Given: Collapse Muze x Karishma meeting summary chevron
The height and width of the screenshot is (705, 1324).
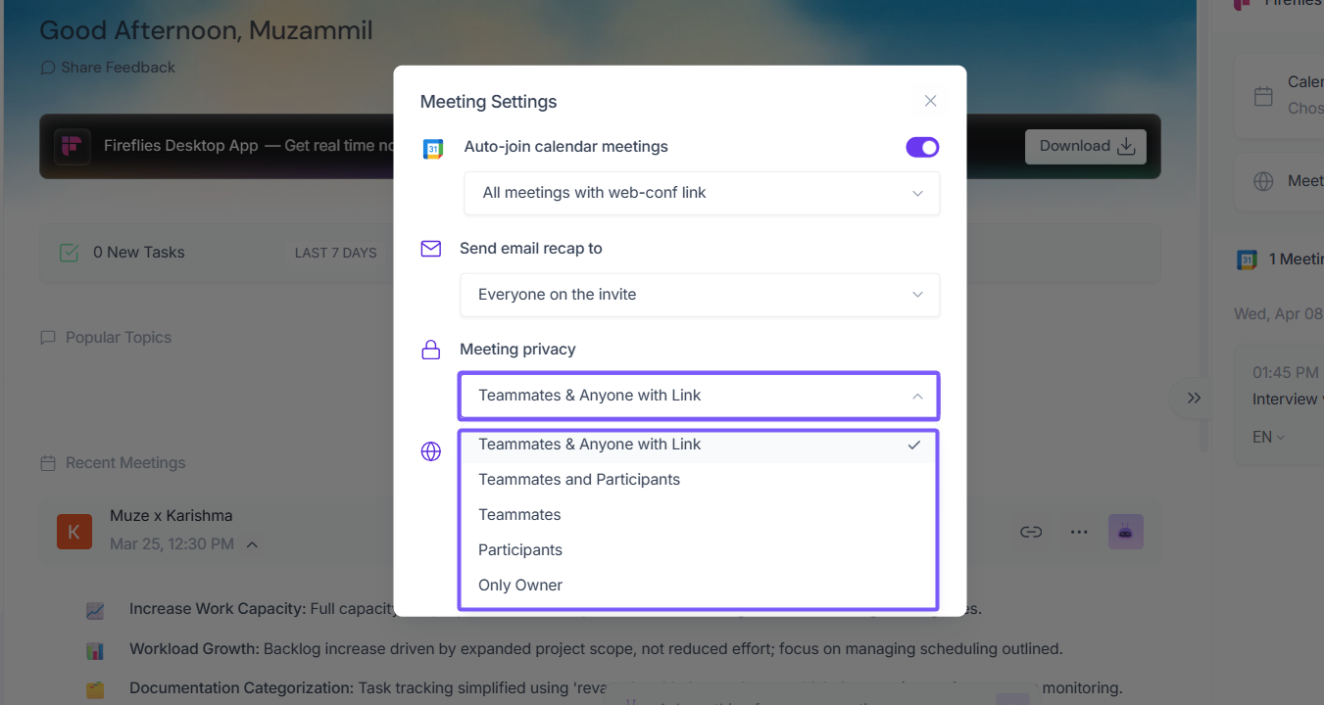Looking at the screenshot, I should pos(252,544).
